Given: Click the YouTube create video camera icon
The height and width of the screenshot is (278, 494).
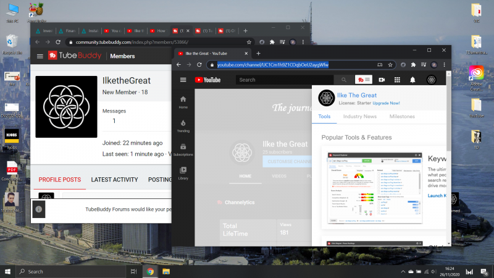Looking at the screenshot, I should pyautogui.click(x=382, y=80).
